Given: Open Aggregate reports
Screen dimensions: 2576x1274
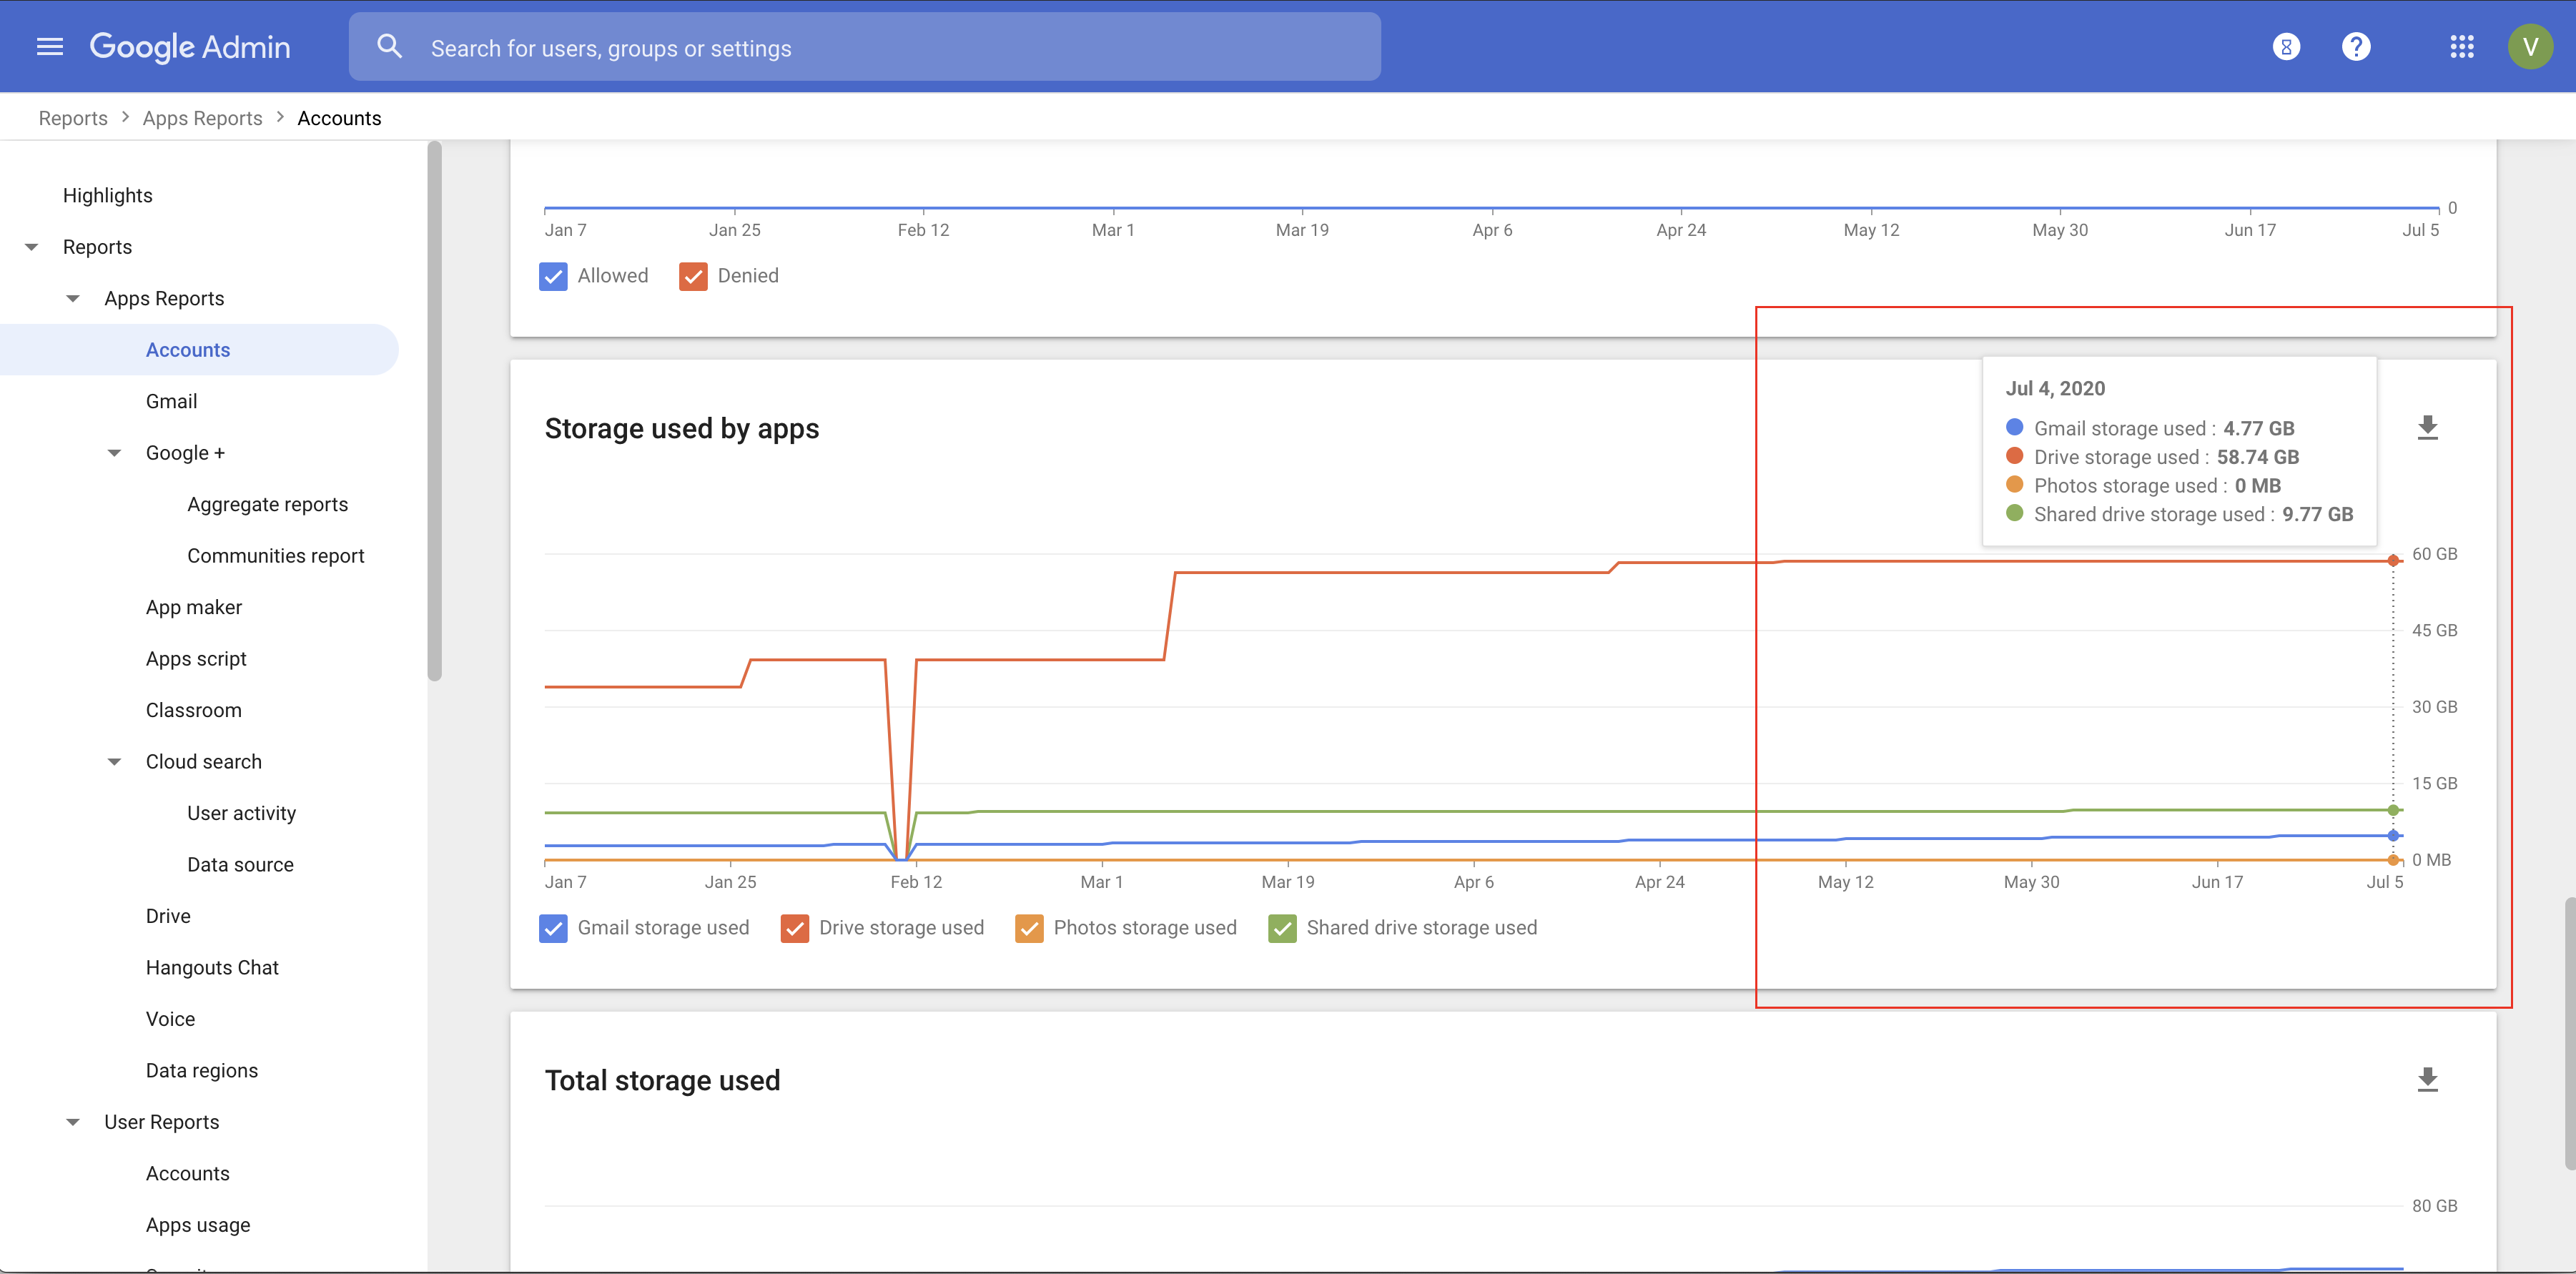Looking at the screenshot, I should [x=267, y=505].
